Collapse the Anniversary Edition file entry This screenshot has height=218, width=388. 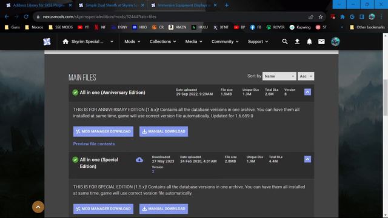(x=307, y=92)
